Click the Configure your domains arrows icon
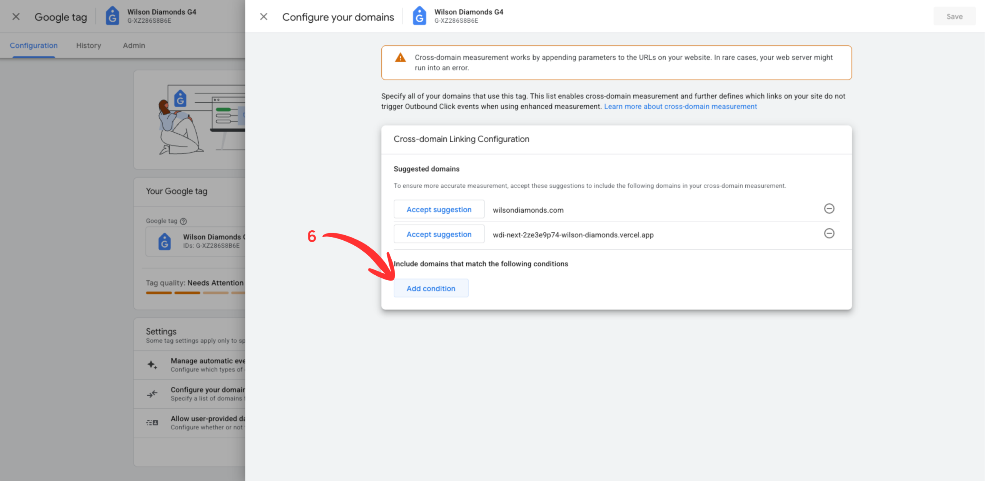 click(152, 394)
